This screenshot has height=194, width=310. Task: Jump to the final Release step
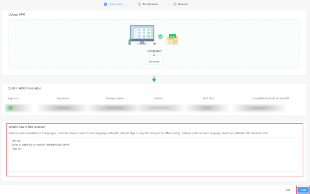pos(183,4)
